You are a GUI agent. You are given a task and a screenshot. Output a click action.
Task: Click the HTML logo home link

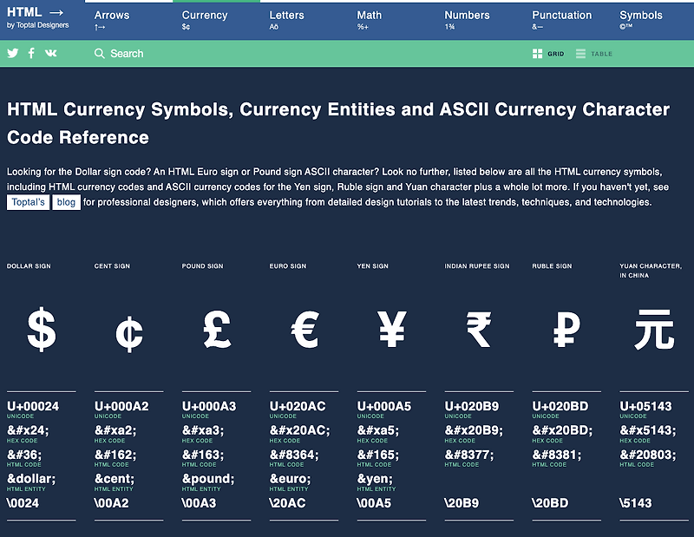(35, 12)
